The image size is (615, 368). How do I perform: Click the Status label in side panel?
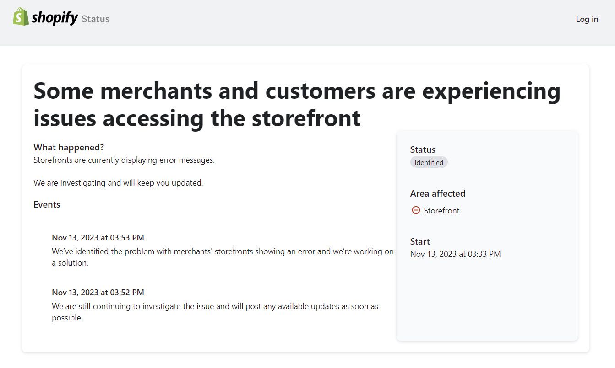click(423, 149)
